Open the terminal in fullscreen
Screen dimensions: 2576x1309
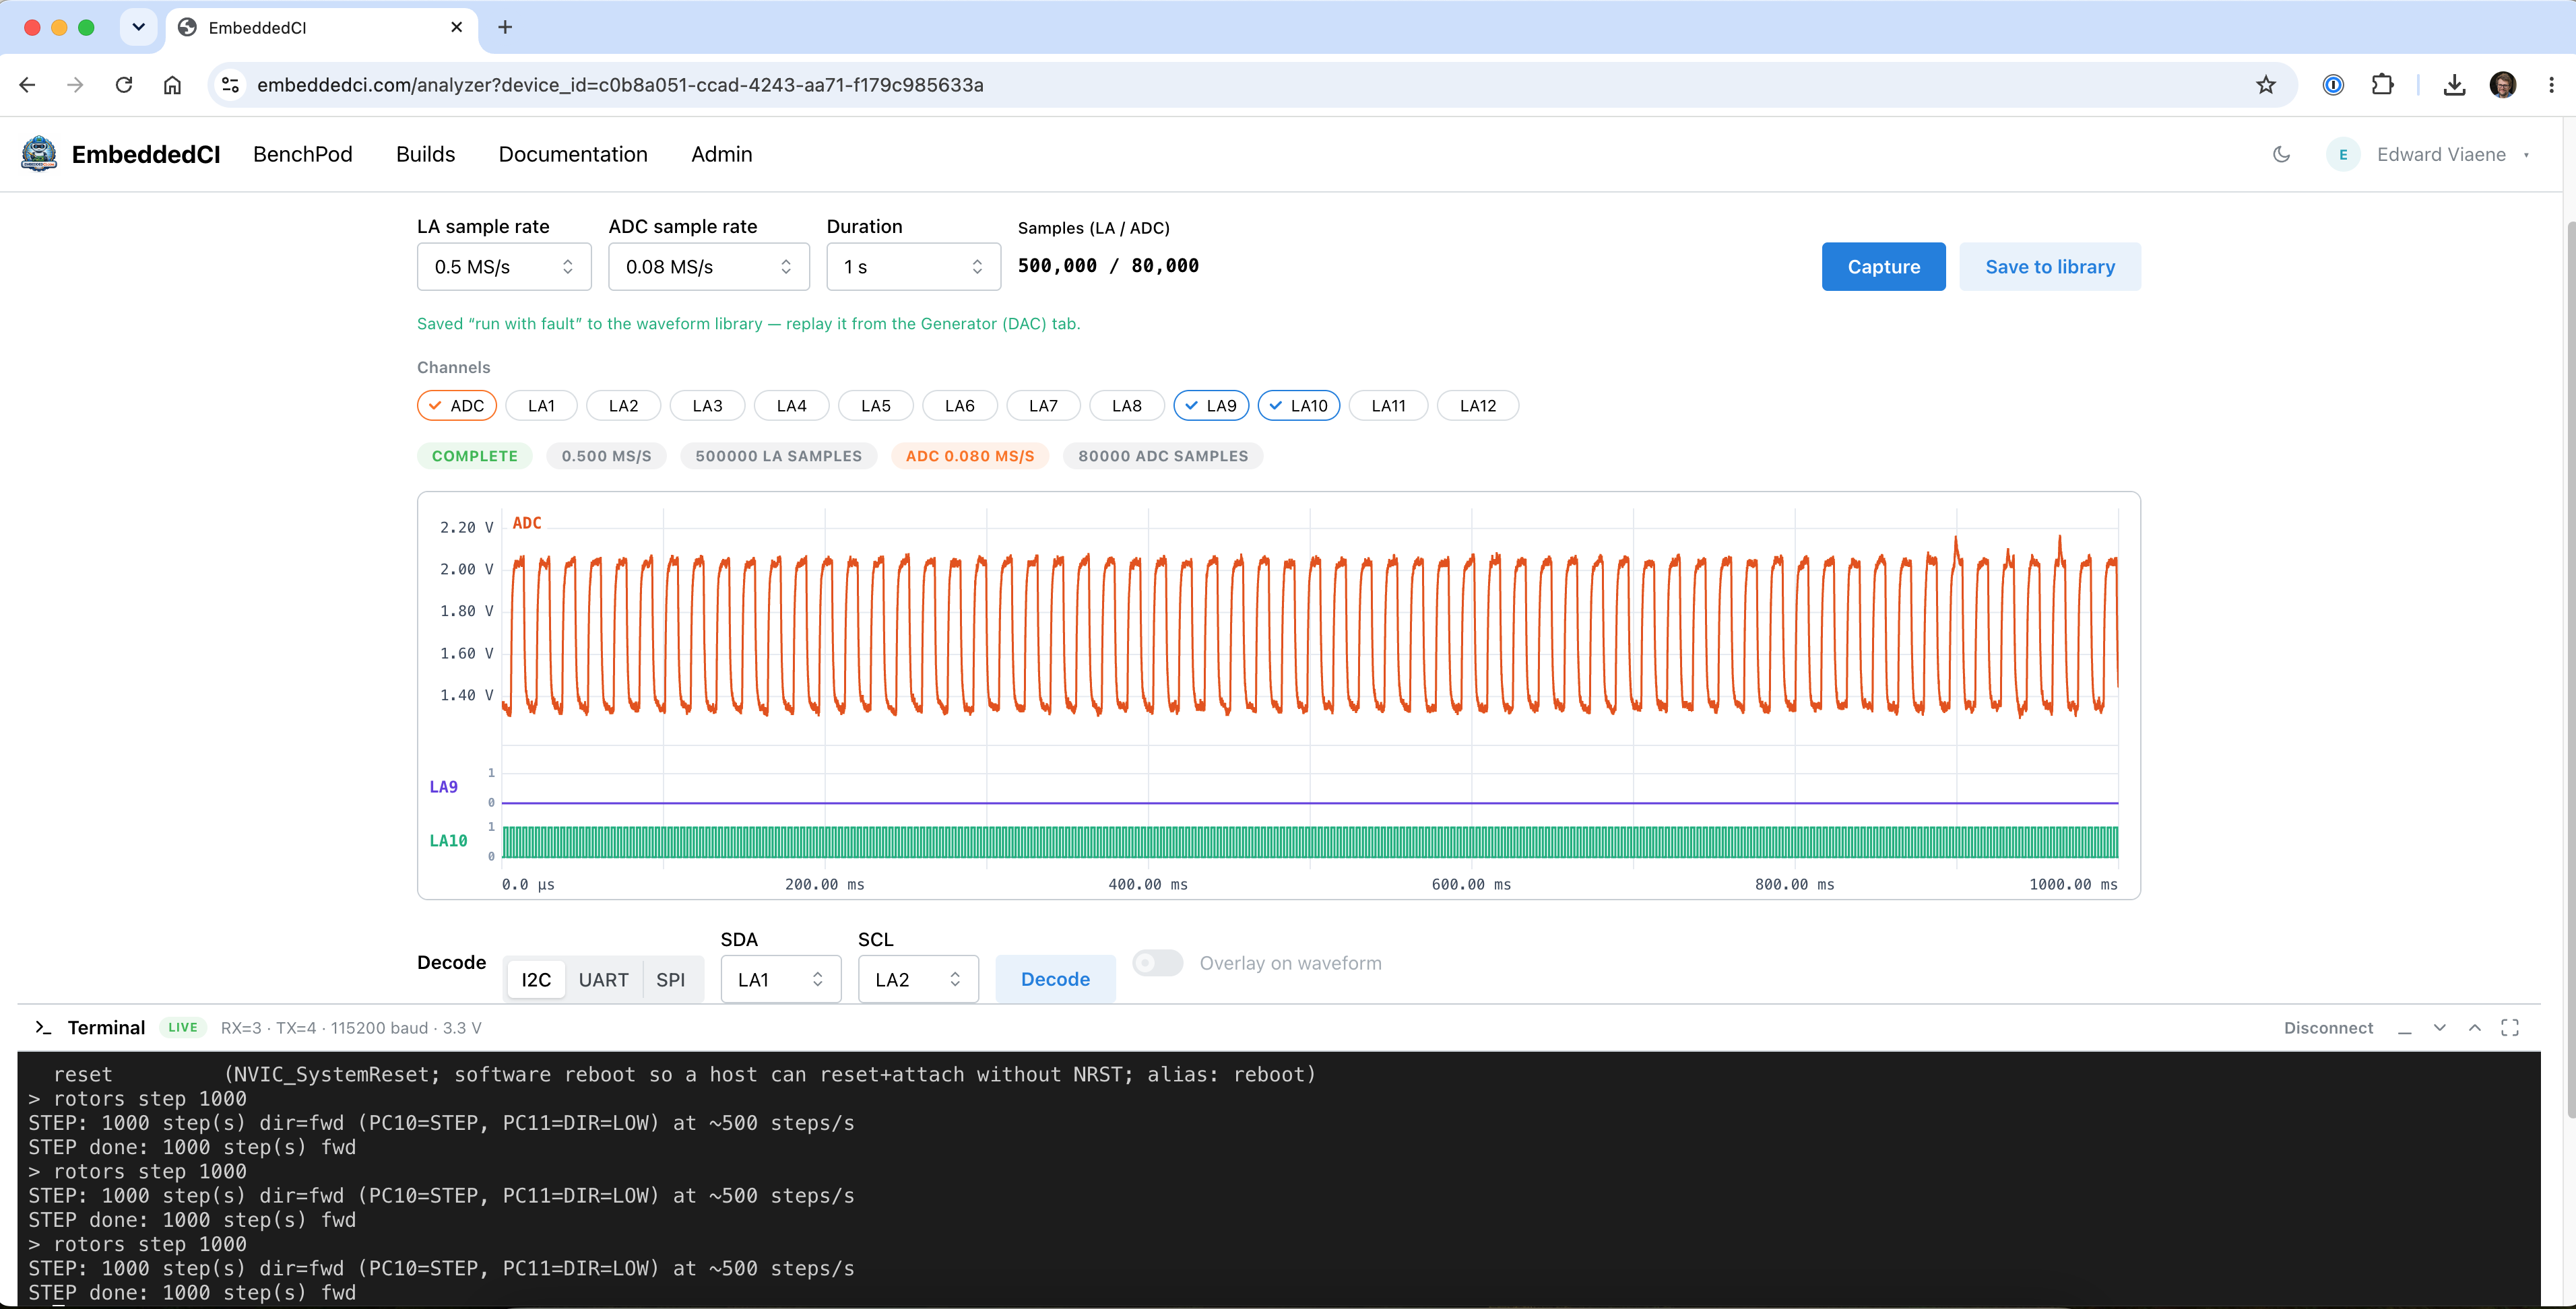tap(2510, 1028)
